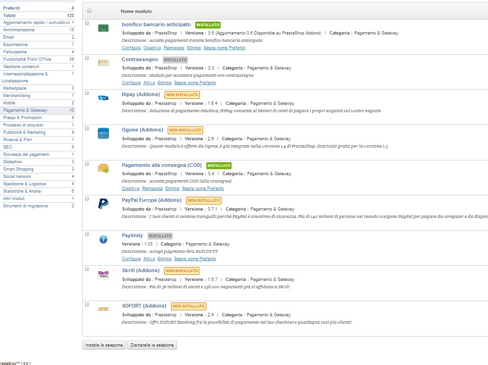Image resolution: width=488 pixels, height=365 pixels.
Task: Open the Hipay (Addons) module title
Action: [x=141, y=94]
